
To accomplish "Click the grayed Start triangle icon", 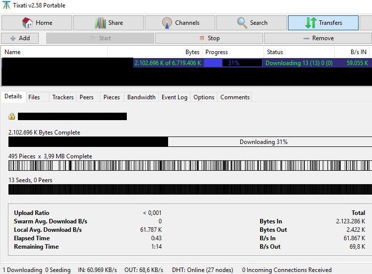I will tap(93, 38).
